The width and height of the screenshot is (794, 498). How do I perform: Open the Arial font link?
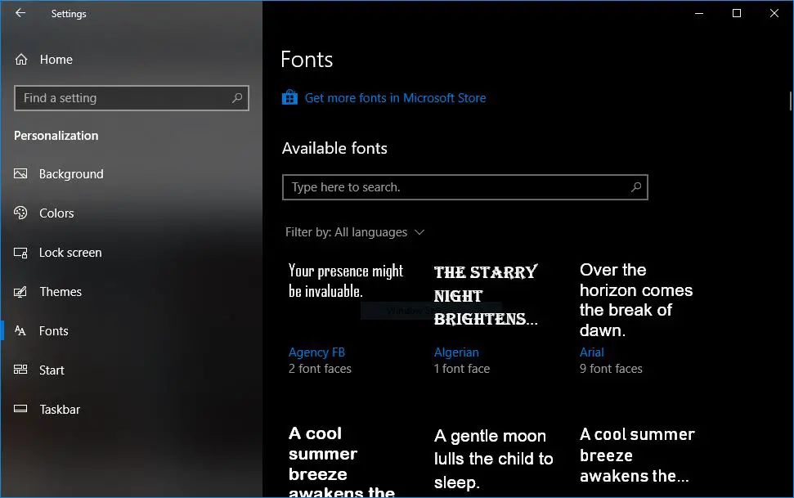click(x=591, y=352)
